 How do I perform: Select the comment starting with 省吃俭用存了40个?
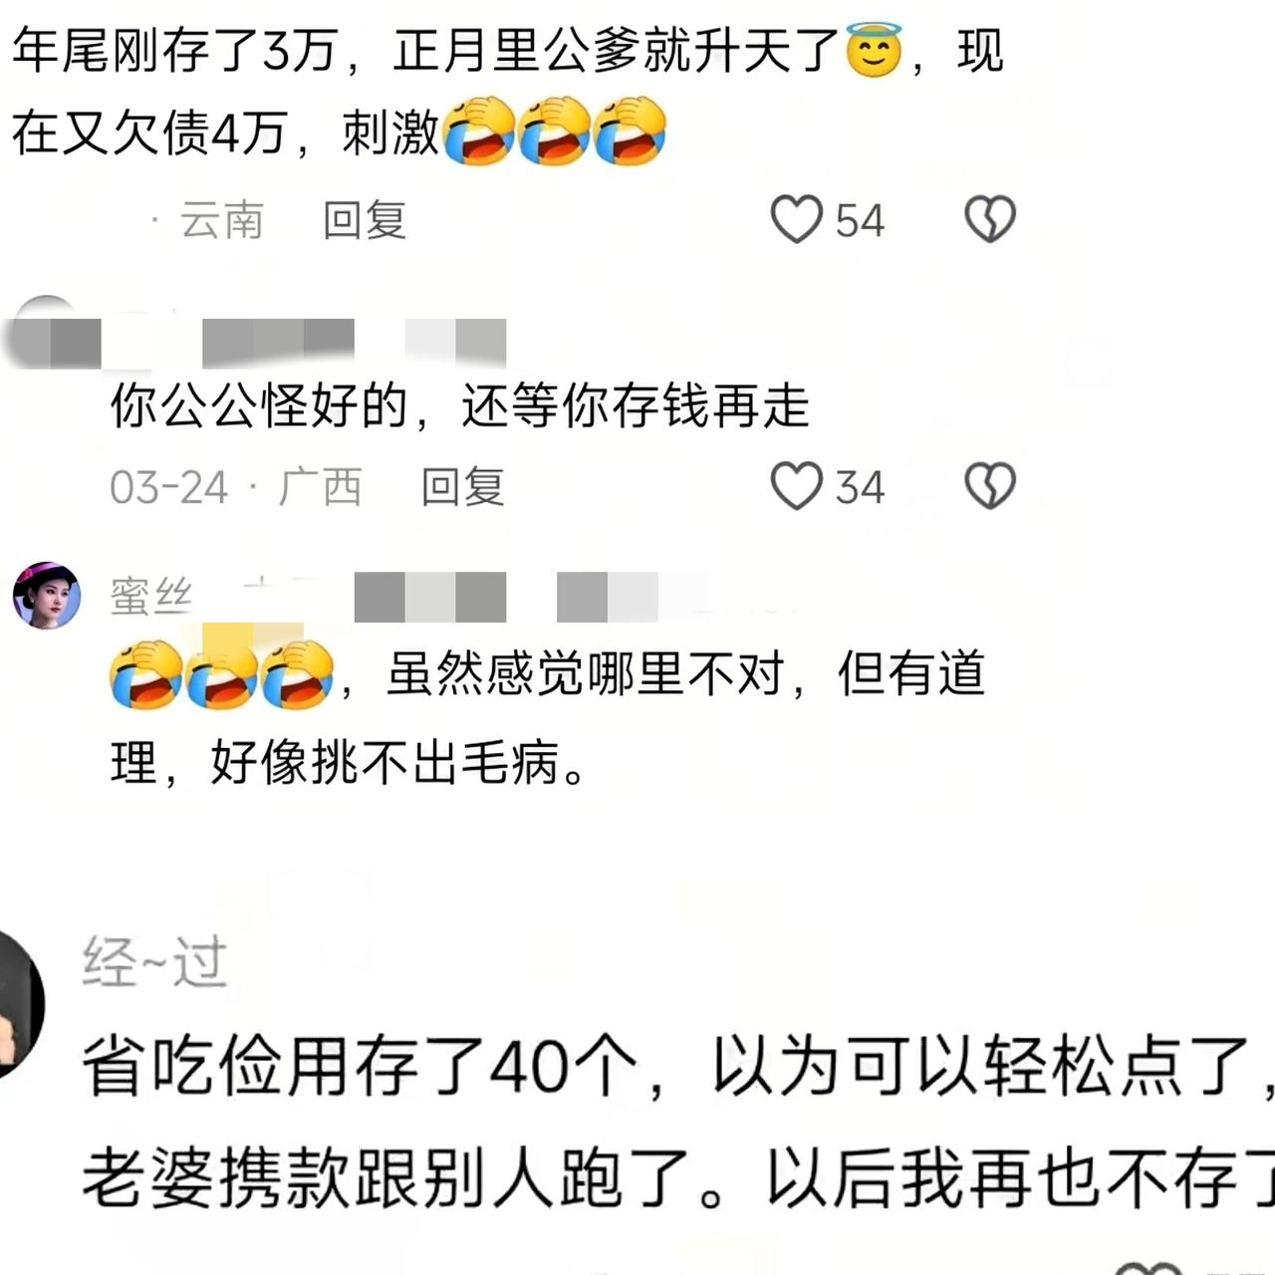tap(677, 1123)
